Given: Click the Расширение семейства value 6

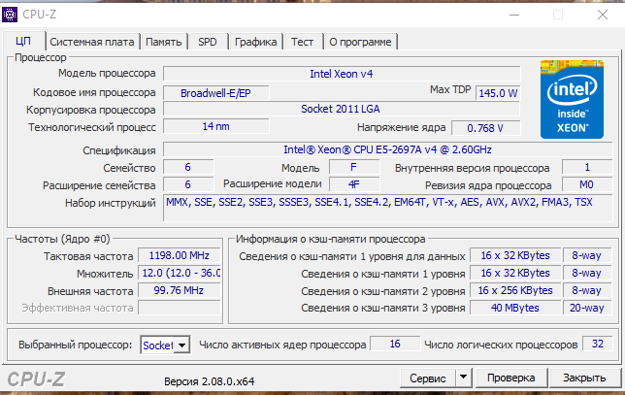Looking at the screenshot, I should click(x=188, y=184).
